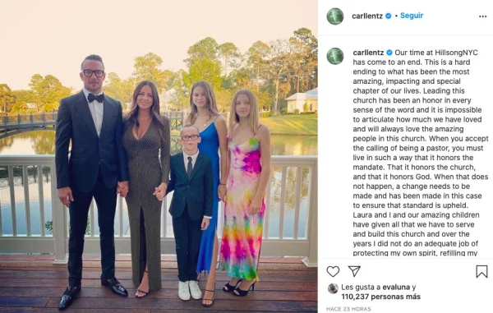Click verified badge in the caption line
Screen dimensions: 493x313
pyautogui.click(x=389, y=53)
